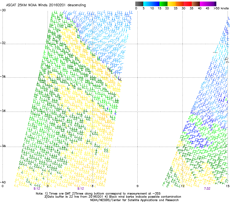
Task: Click the '45' legend scale label
Action: (x=207, y=8)
